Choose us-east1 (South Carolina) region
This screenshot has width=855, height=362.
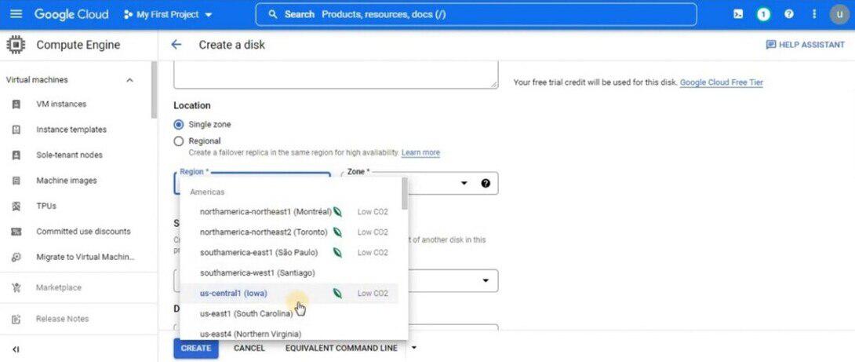pos(289,314)
